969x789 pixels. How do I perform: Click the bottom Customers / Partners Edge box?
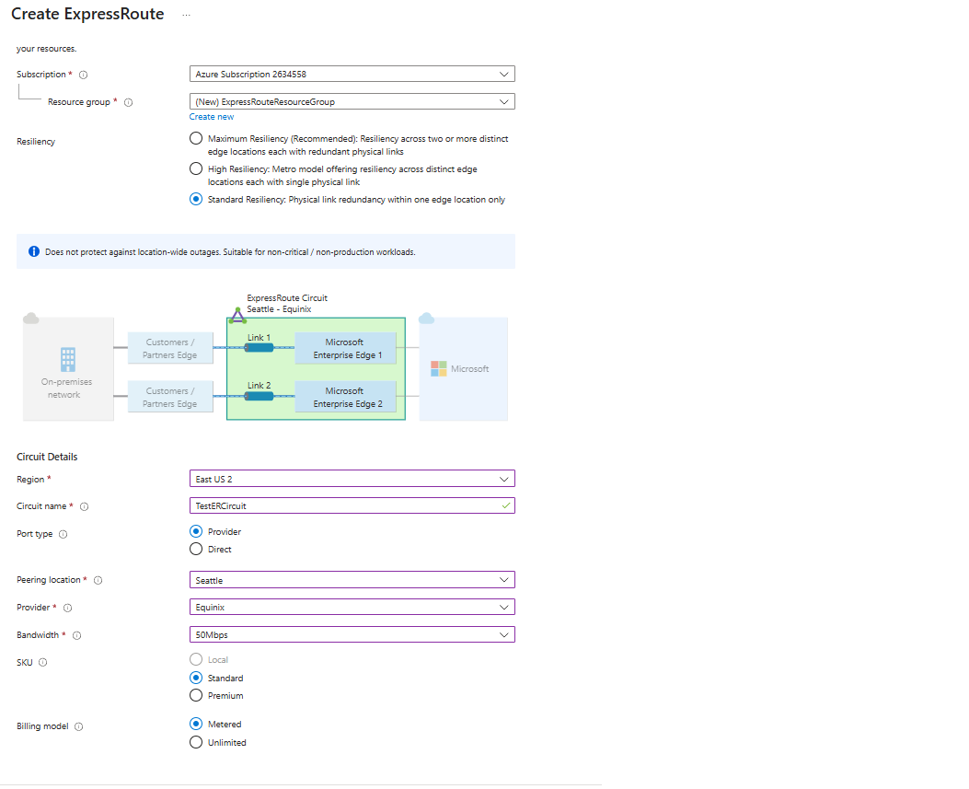point(170,397)
